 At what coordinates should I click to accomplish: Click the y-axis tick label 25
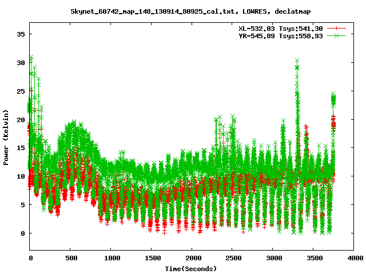click(21, 91)
